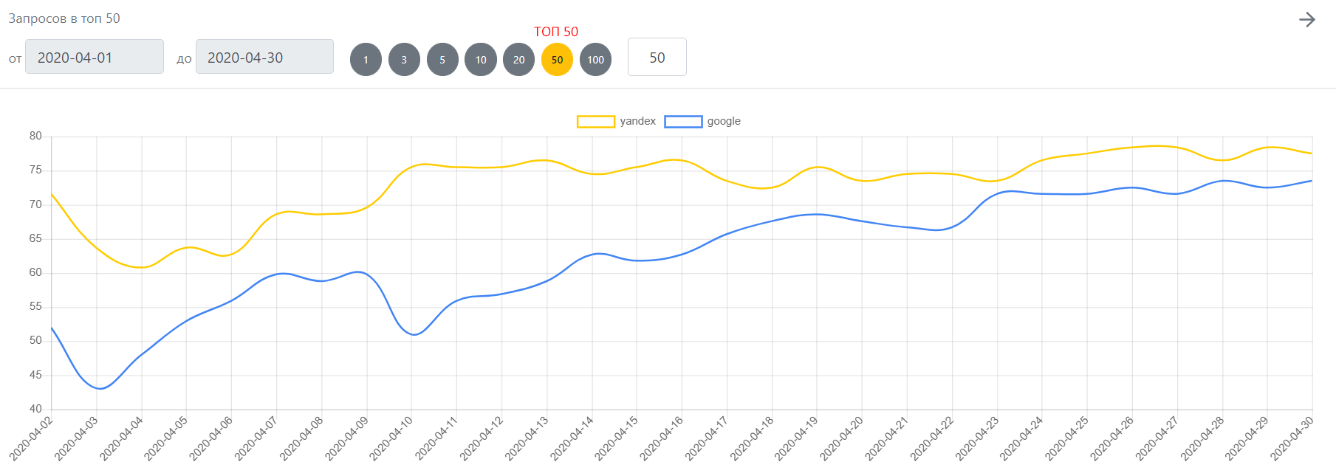Image resolution: width=1336 pixels, height=473 pixels.
Task: Choose the TOP 10 filter circle
Action: click(481, 60)
